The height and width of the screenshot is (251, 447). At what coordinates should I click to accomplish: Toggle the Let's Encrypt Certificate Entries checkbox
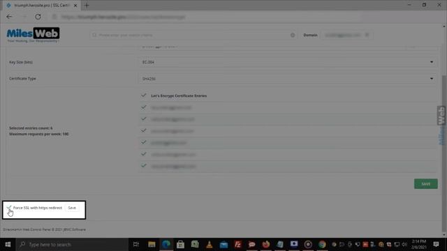coord(144,96)
